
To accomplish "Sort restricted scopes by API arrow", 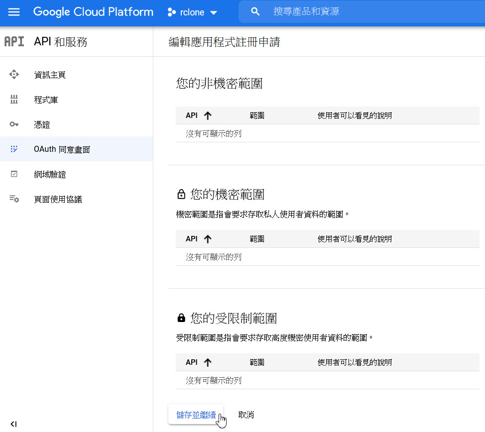I will pyautogui.click(x=208, y=362).
